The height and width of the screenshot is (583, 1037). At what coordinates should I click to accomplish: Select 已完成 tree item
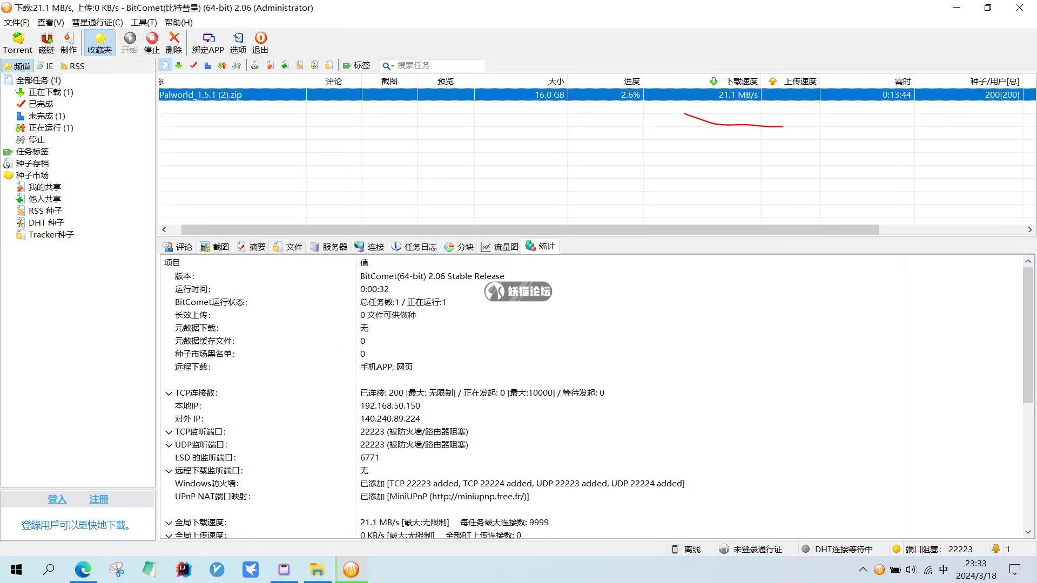click(x=41, y=104)
